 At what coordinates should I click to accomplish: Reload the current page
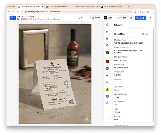[17, 12]
